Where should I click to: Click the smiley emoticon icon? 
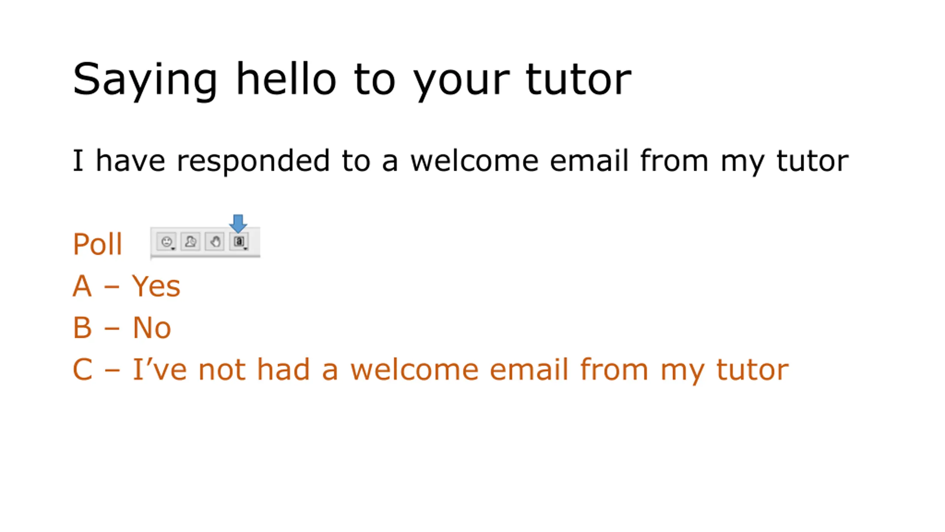166,242
